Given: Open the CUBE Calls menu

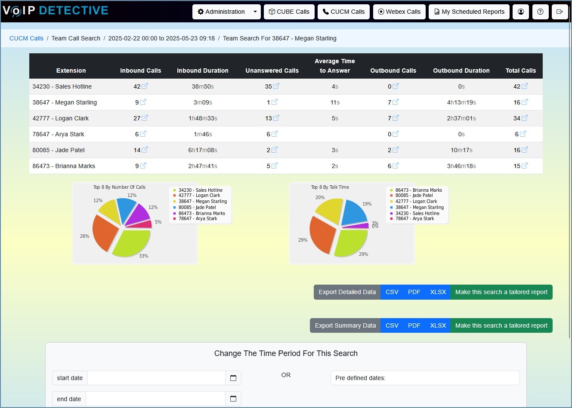Looking at the screenshot, I should (x=289, y=12).
